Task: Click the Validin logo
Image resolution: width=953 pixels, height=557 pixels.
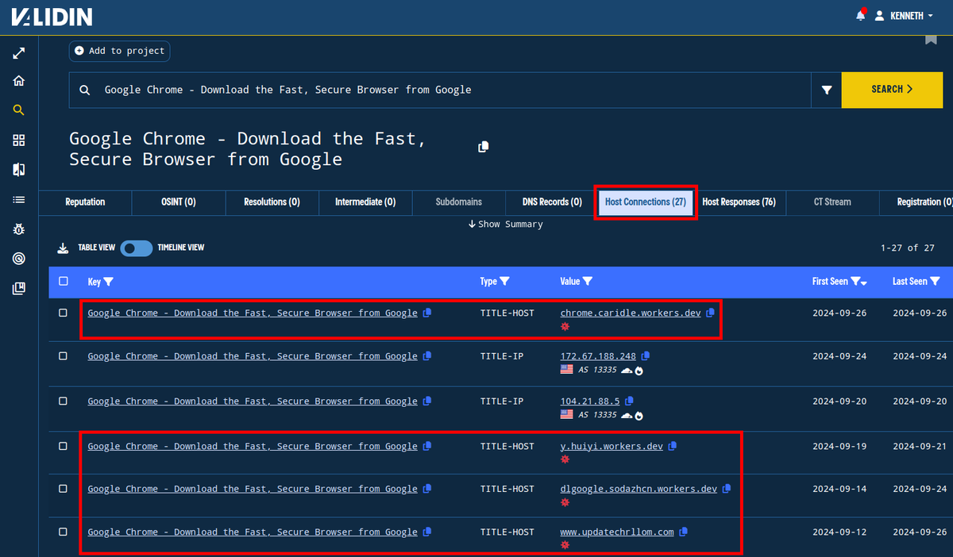Action: 51,17
